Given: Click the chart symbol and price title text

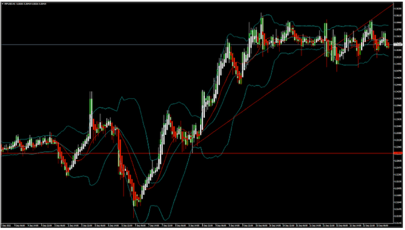Looking at the screenshot, I should coord(25,4).
